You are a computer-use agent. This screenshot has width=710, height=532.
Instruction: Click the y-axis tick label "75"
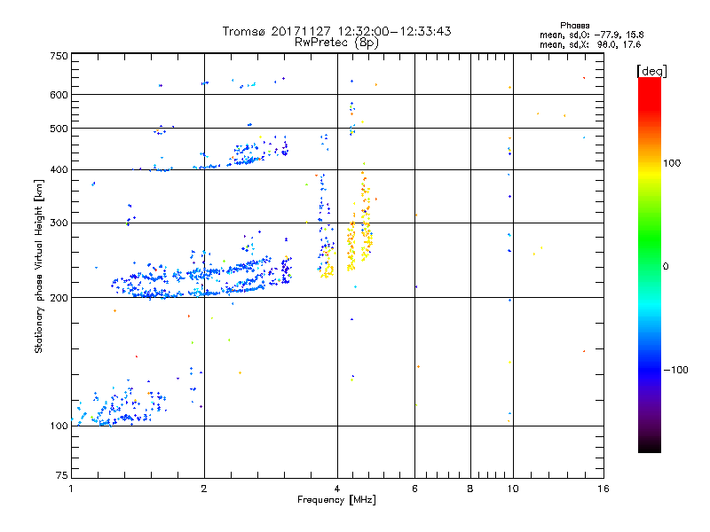pos(62,475)
